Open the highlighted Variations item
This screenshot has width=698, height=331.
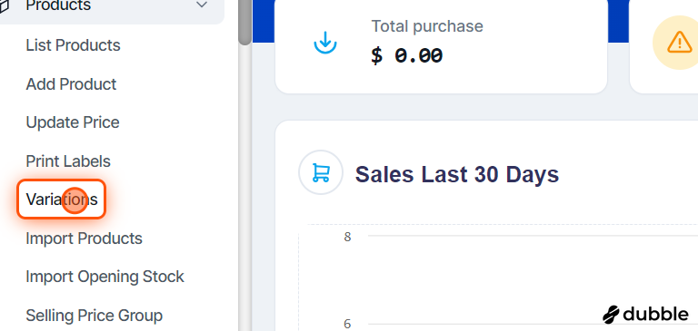tap(62, 199)
